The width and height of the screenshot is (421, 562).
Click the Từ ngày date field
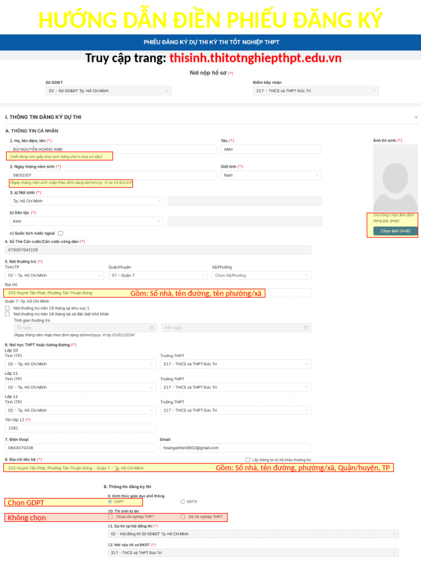(x=85, y=328)
